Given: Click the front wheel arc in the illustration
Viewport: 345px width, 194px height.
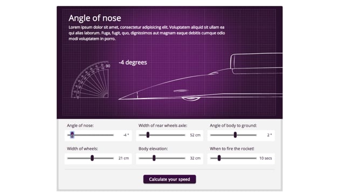Looking at the screenshot, I should [x=191, y=99].
